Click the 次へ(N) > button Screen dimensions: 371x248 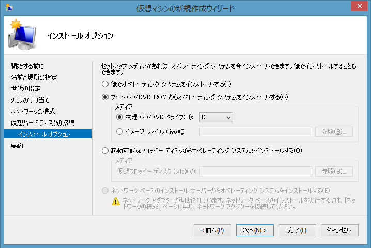255,230
